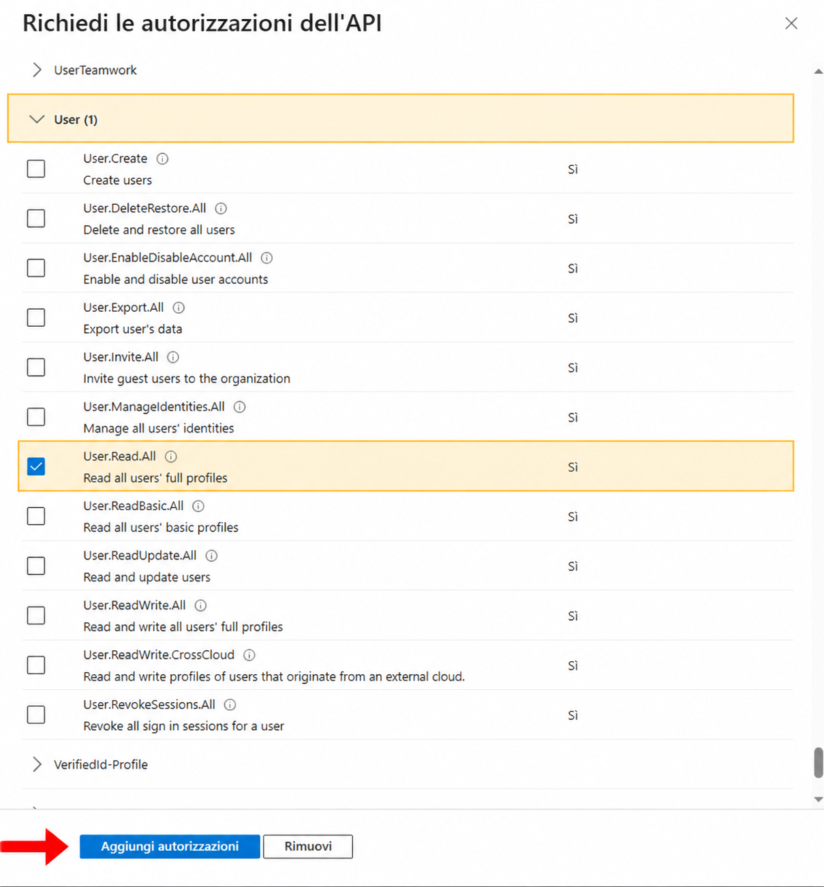Screen dimensions: 824x887
Task: Click info icon next to User.Create
Action: [162, 158]
